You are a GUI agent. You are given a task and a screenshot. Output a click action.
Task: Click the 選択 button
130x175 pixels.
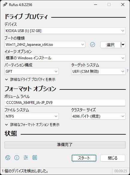point(111,45)
